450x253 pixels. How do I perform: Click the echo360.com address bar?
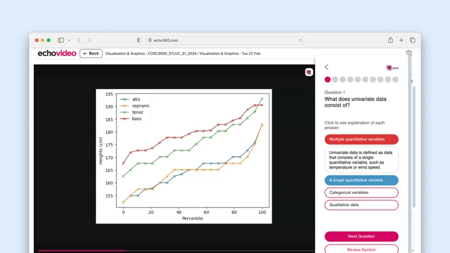click(x=225, y=40)
